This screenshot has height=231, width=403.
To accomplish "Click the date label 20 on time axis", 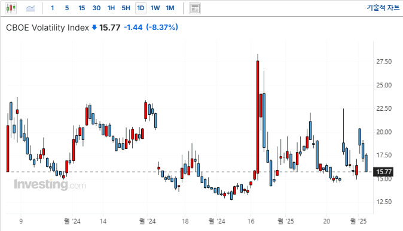I will pyautogui.click(x=326, y=221).
